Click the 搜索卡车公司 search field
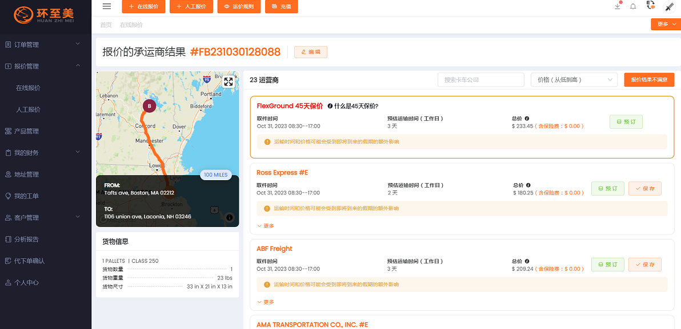This screenshot has width=681, height=329. coord(480,80)
